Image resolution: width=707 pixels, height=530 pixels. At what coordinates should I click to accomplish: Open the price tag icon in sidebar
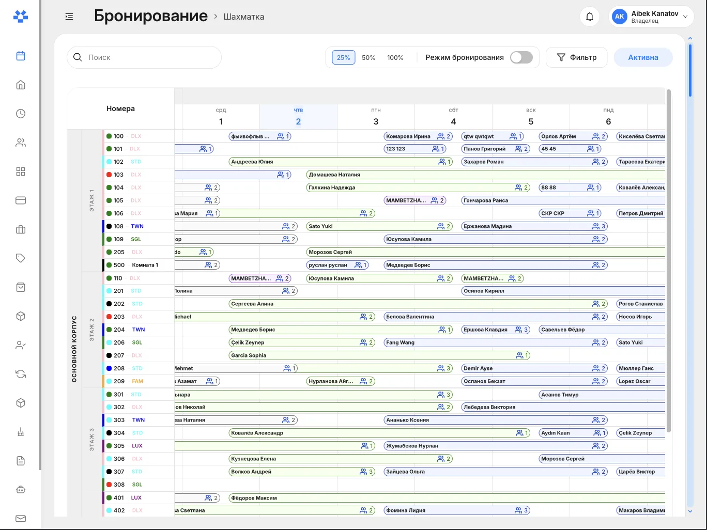pyautogui.click(x=21, y=258)
